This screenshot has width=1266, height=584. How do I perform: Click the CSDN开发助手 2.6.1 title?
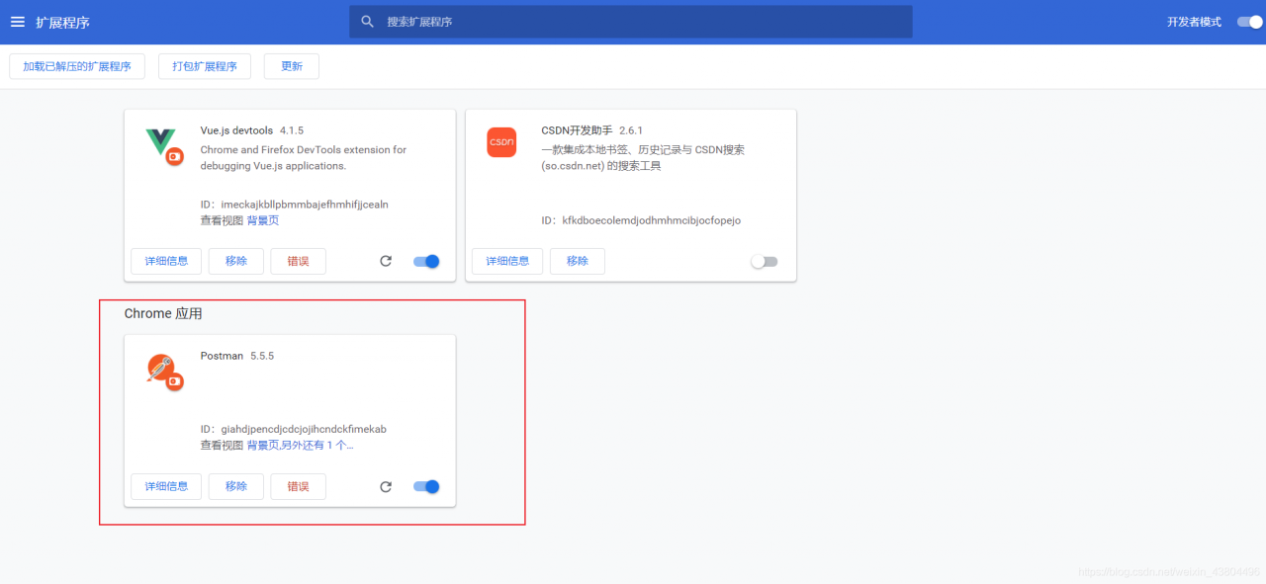[592, 130]
